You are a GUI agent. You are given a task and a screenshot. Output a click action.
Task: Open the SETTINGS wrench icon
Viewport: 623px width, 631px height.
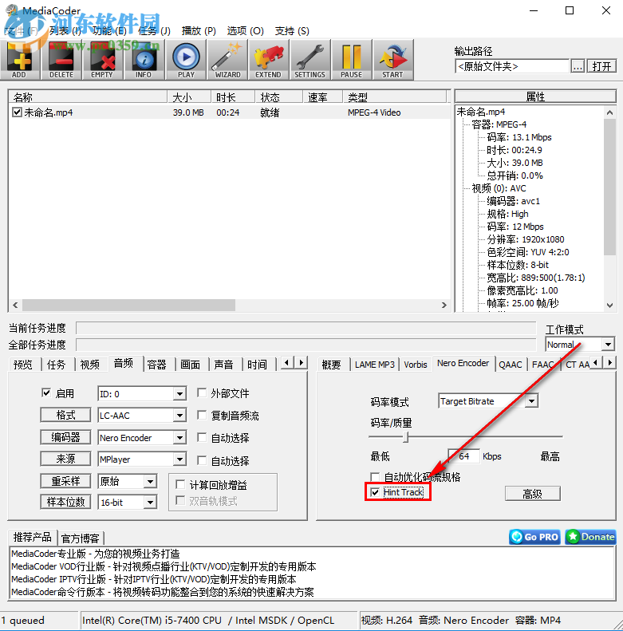pyautogui.click(x=310, y=60)
